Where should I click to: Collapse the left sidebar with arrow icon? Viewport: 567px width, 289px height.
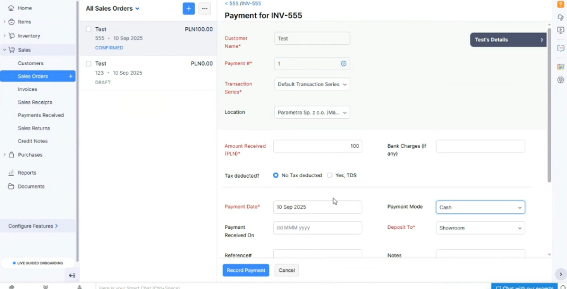(x=72, y=275)
